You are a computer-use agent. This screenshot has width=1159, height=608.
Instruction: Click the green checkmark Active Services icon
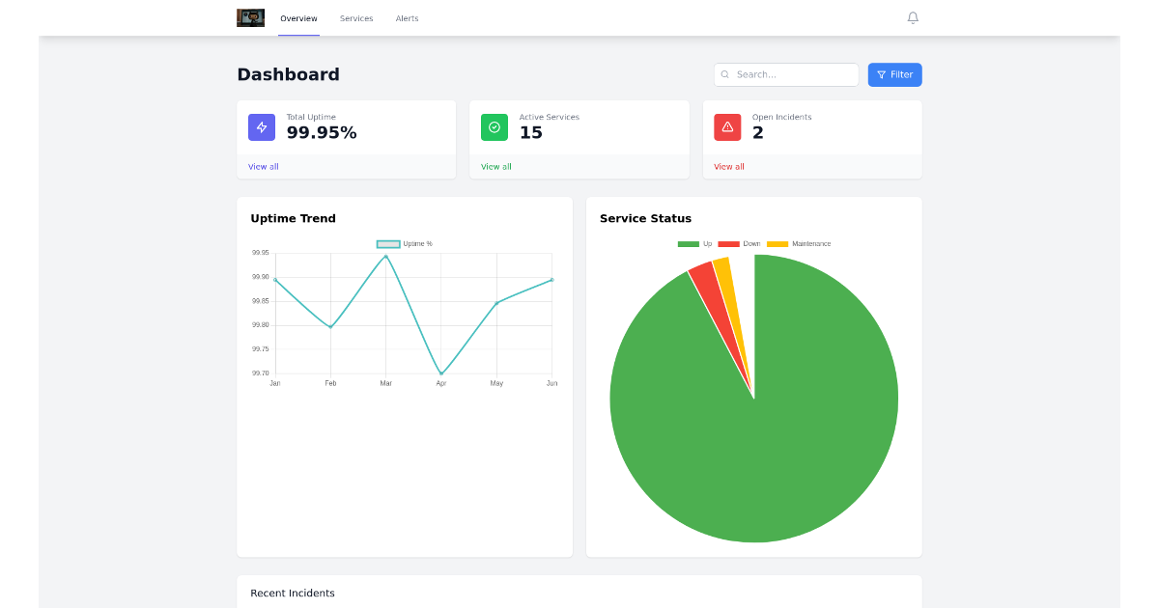pyautogui.click(x=494, y=126)
